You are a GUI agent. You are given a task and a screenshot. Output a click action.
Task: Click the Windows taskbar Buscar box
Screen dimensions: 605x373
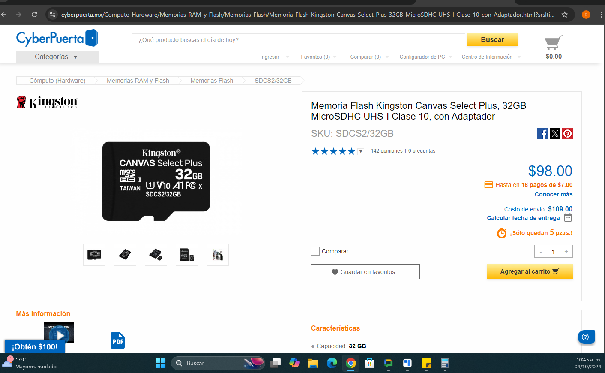coord(218,363)
